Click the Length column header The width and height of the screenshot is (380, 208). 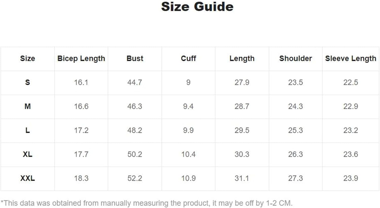click(x=242, y=59)
